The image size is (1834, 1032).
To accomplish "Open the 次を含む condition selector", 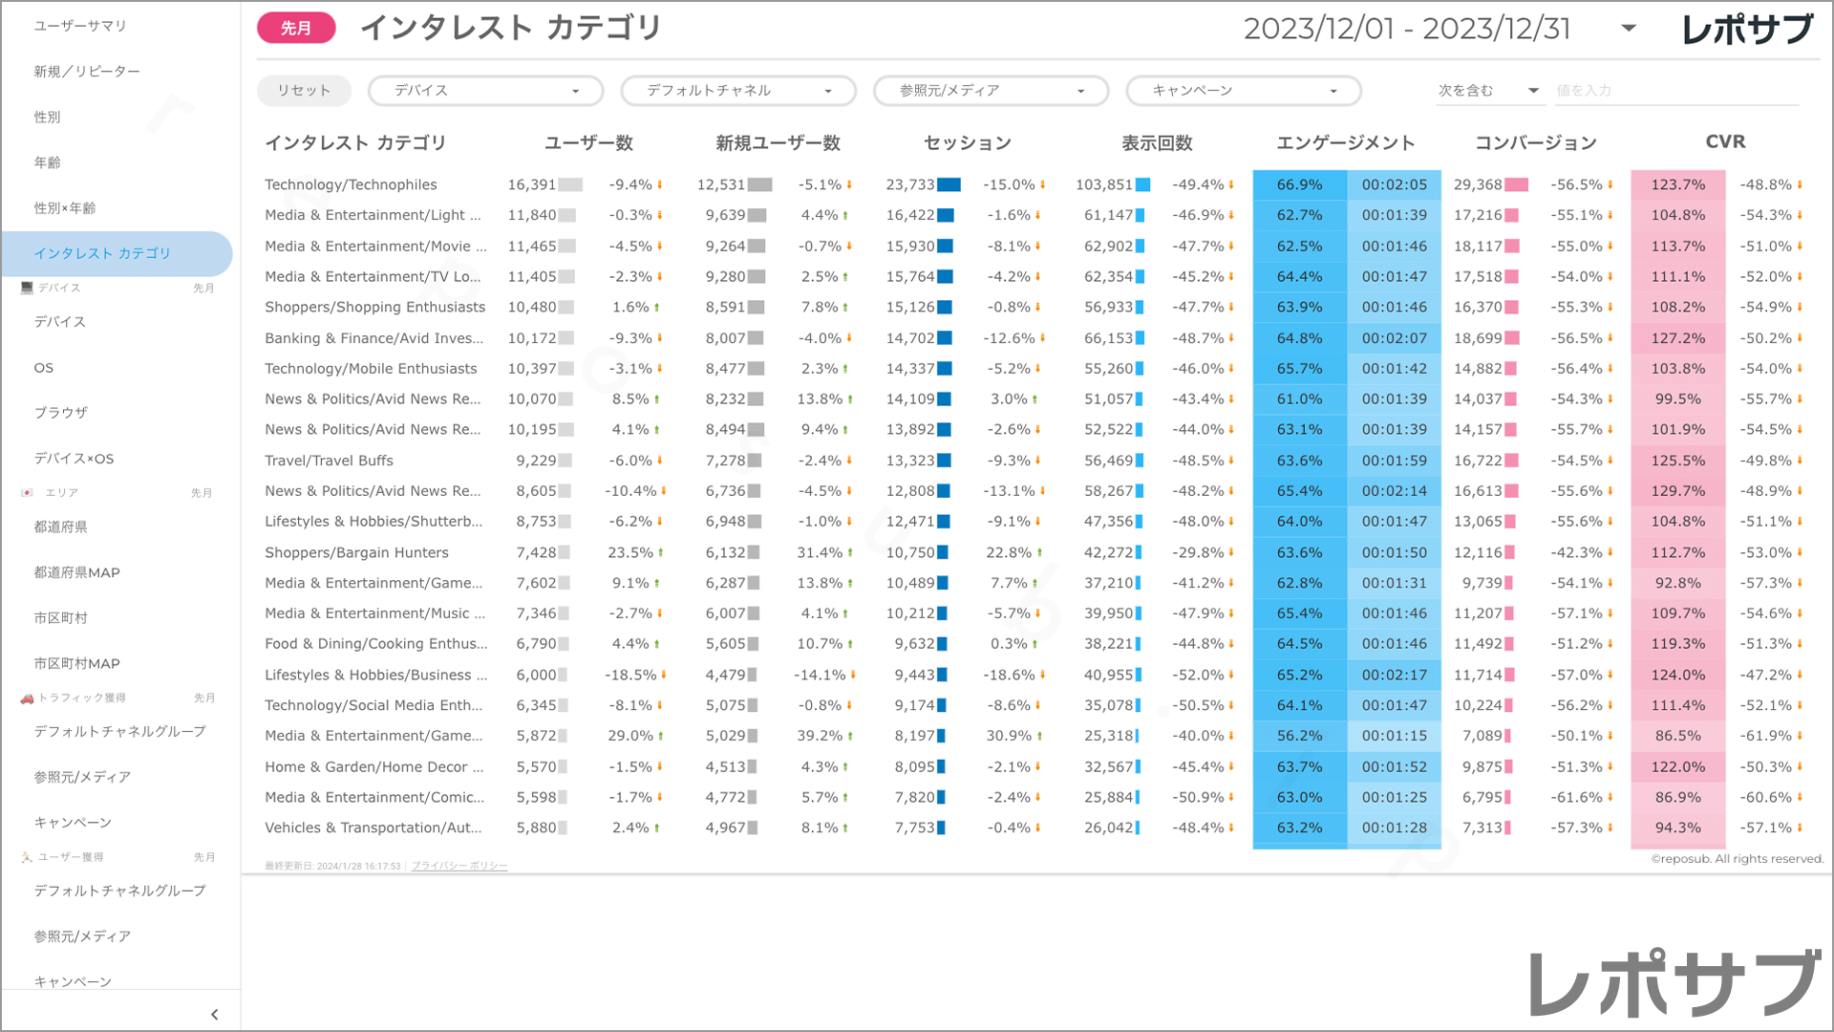I will tap(1488, 91).
